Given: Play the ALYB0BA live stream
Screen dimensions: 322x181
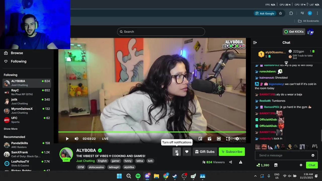Looking at the screenshot, I should (67, 139).
